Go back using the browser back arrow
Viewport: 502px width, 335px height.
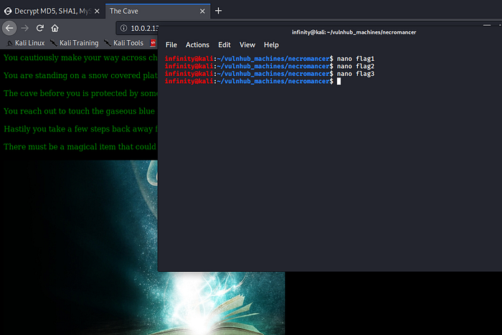[9, 28]
